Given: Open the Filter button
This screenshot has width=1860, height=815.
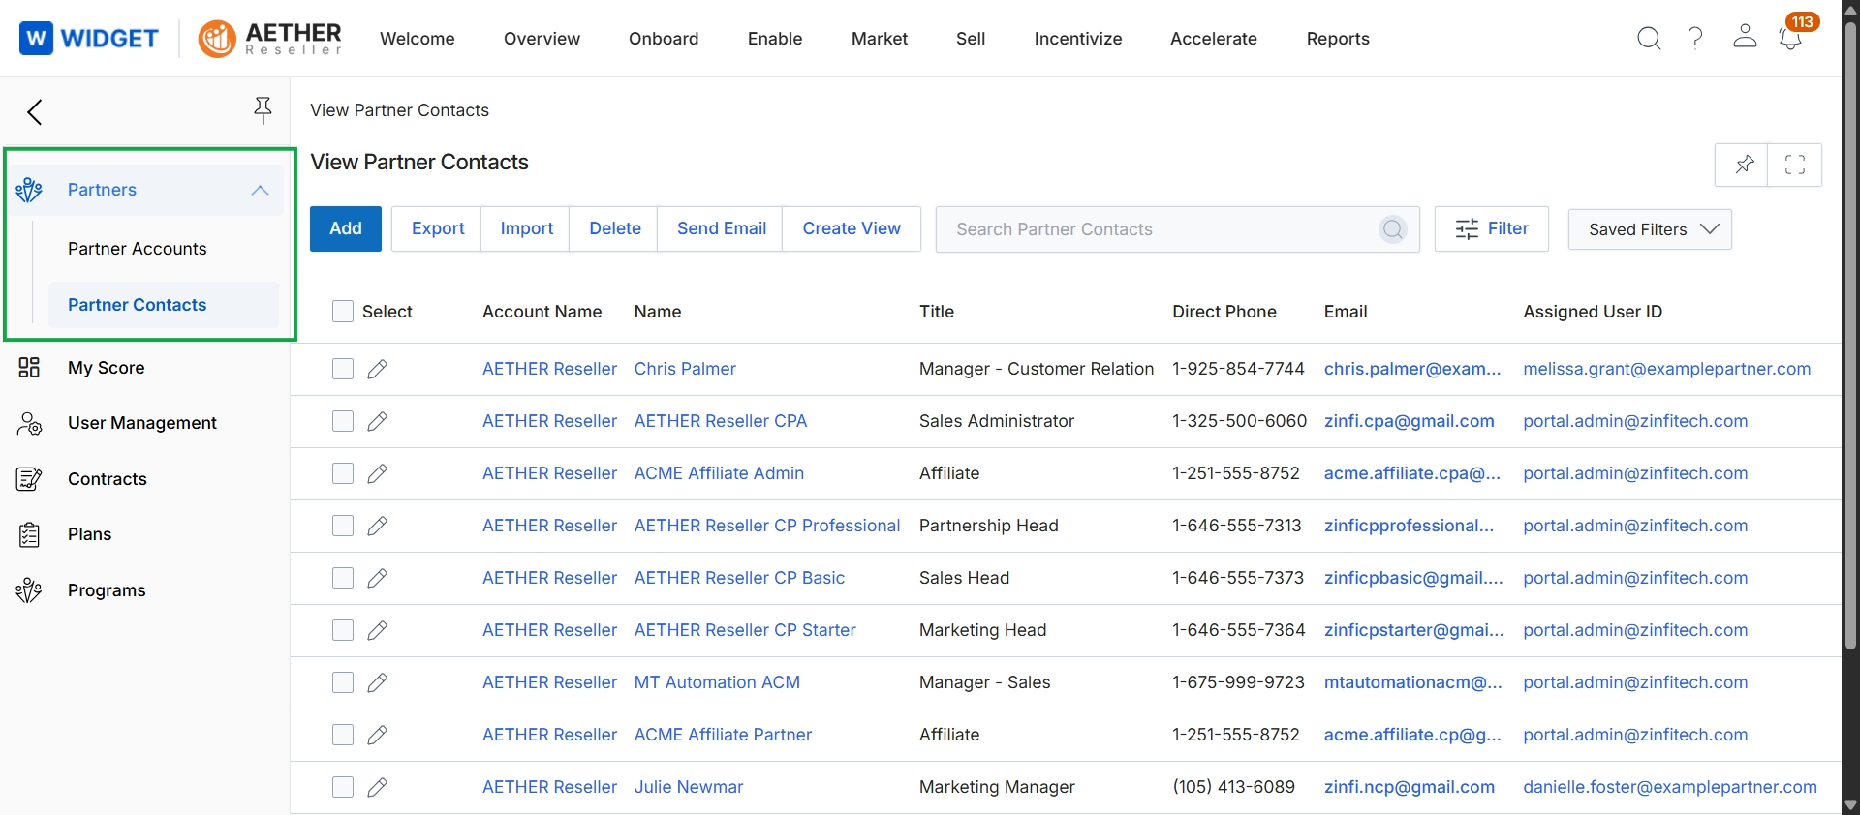Looking at the screenshot, I should click(1492, 228).
